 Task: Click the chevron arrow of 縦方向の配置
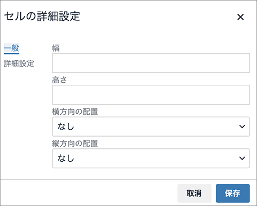242,158
